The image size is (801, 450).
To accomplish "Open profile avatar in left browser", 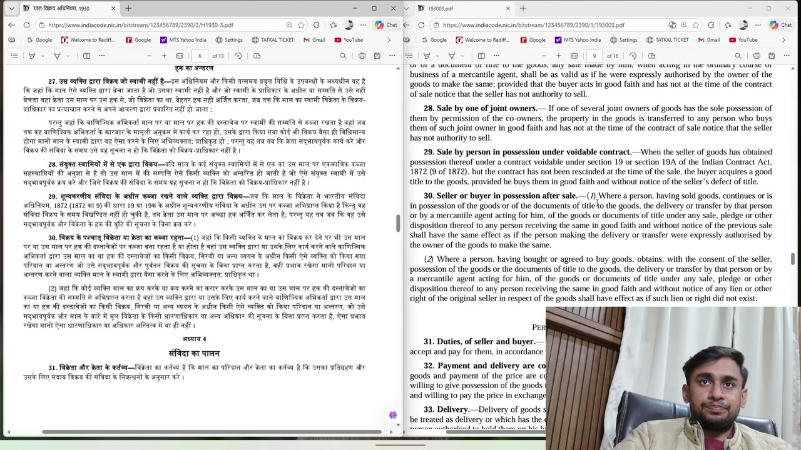I will 349,25.
